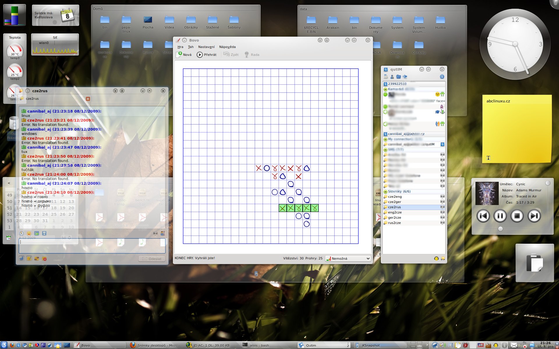Click the Rada hint lightbulb in Bovo
Screen dimensions: 559x349
(x=252, y=54)
